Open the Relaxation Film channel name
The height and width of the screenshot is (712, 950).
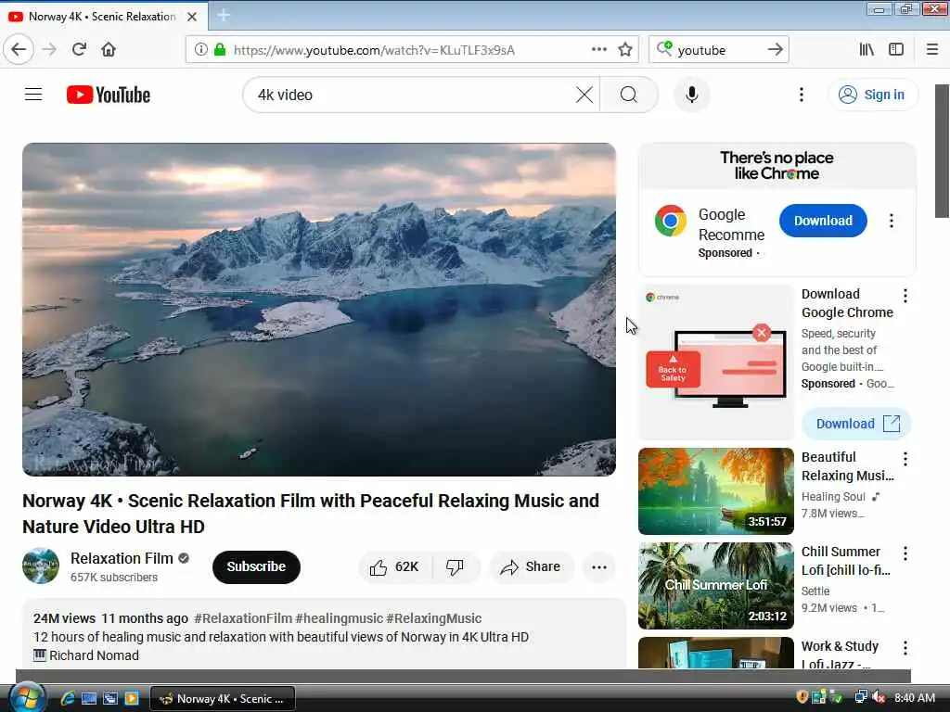click(x=122, y=558)
